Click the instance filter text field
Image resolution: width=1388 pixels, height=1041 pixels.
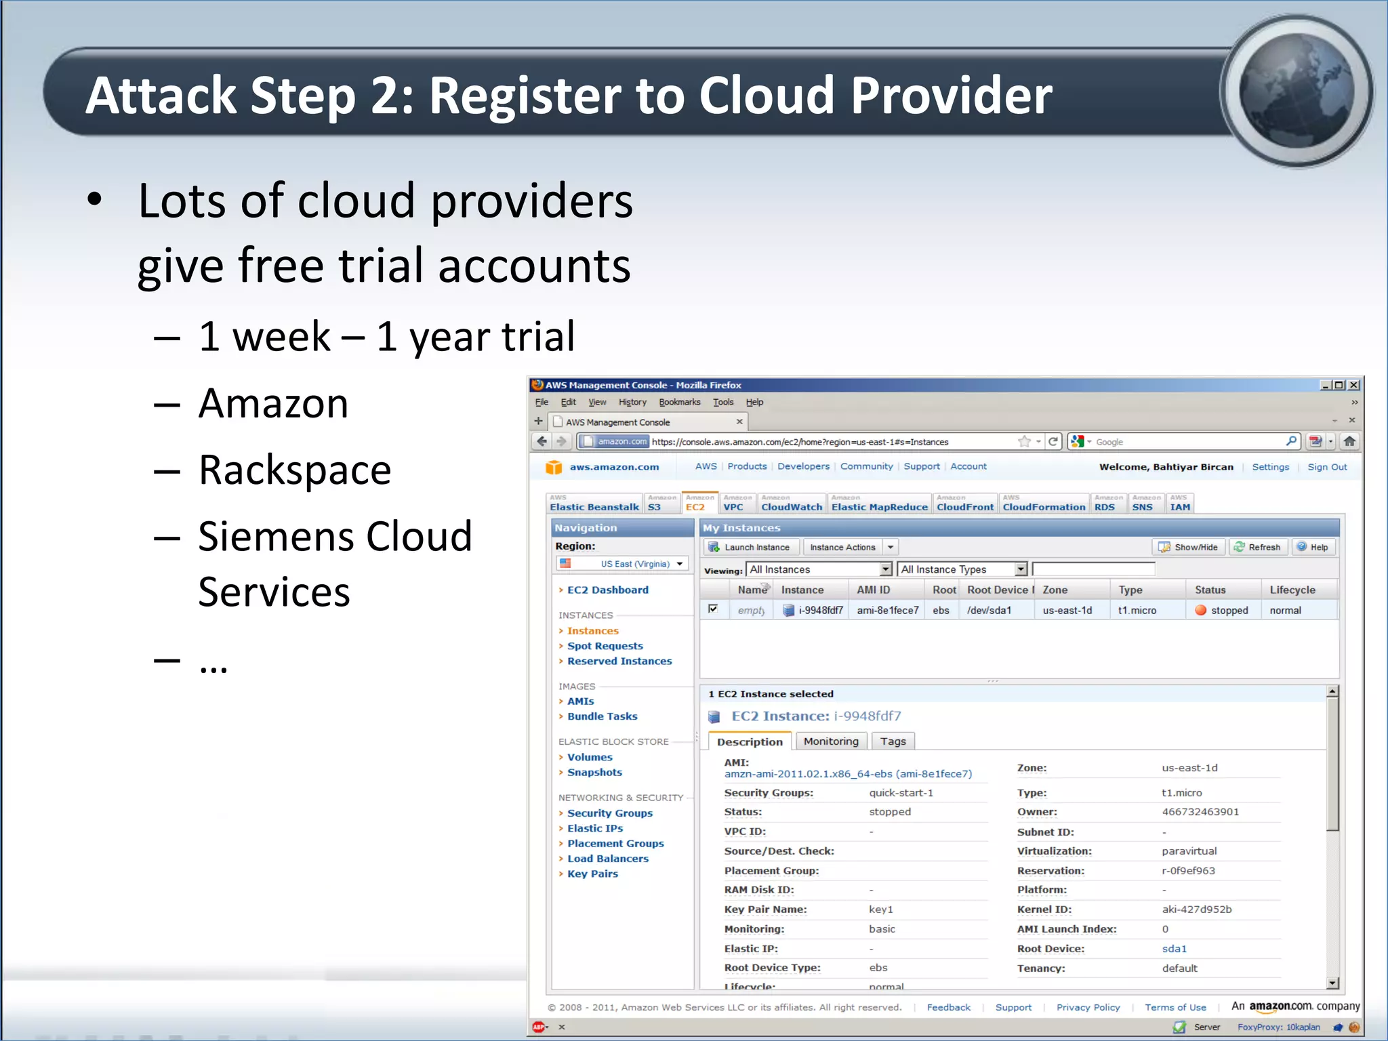coord(1093,569)
